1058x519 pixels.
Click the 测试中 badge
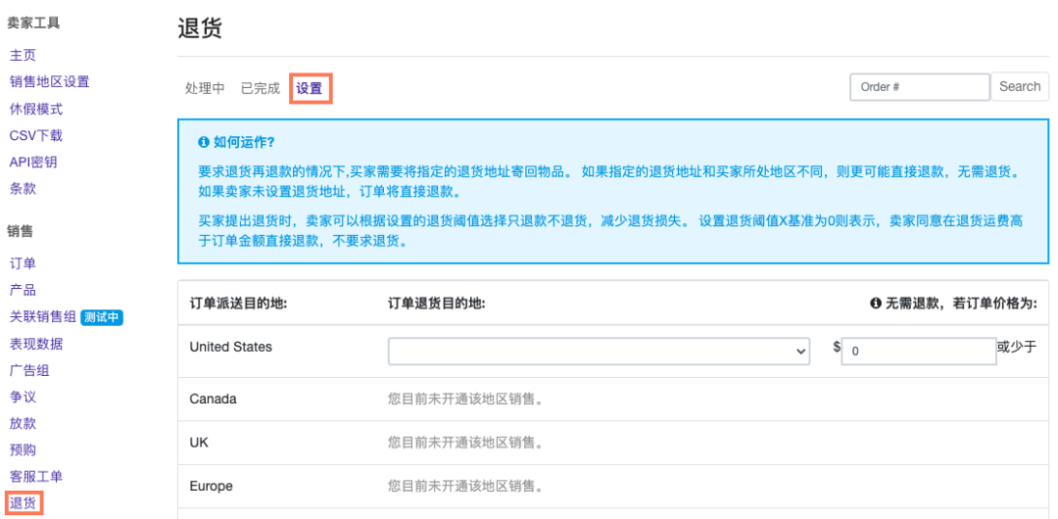point(103,317)
